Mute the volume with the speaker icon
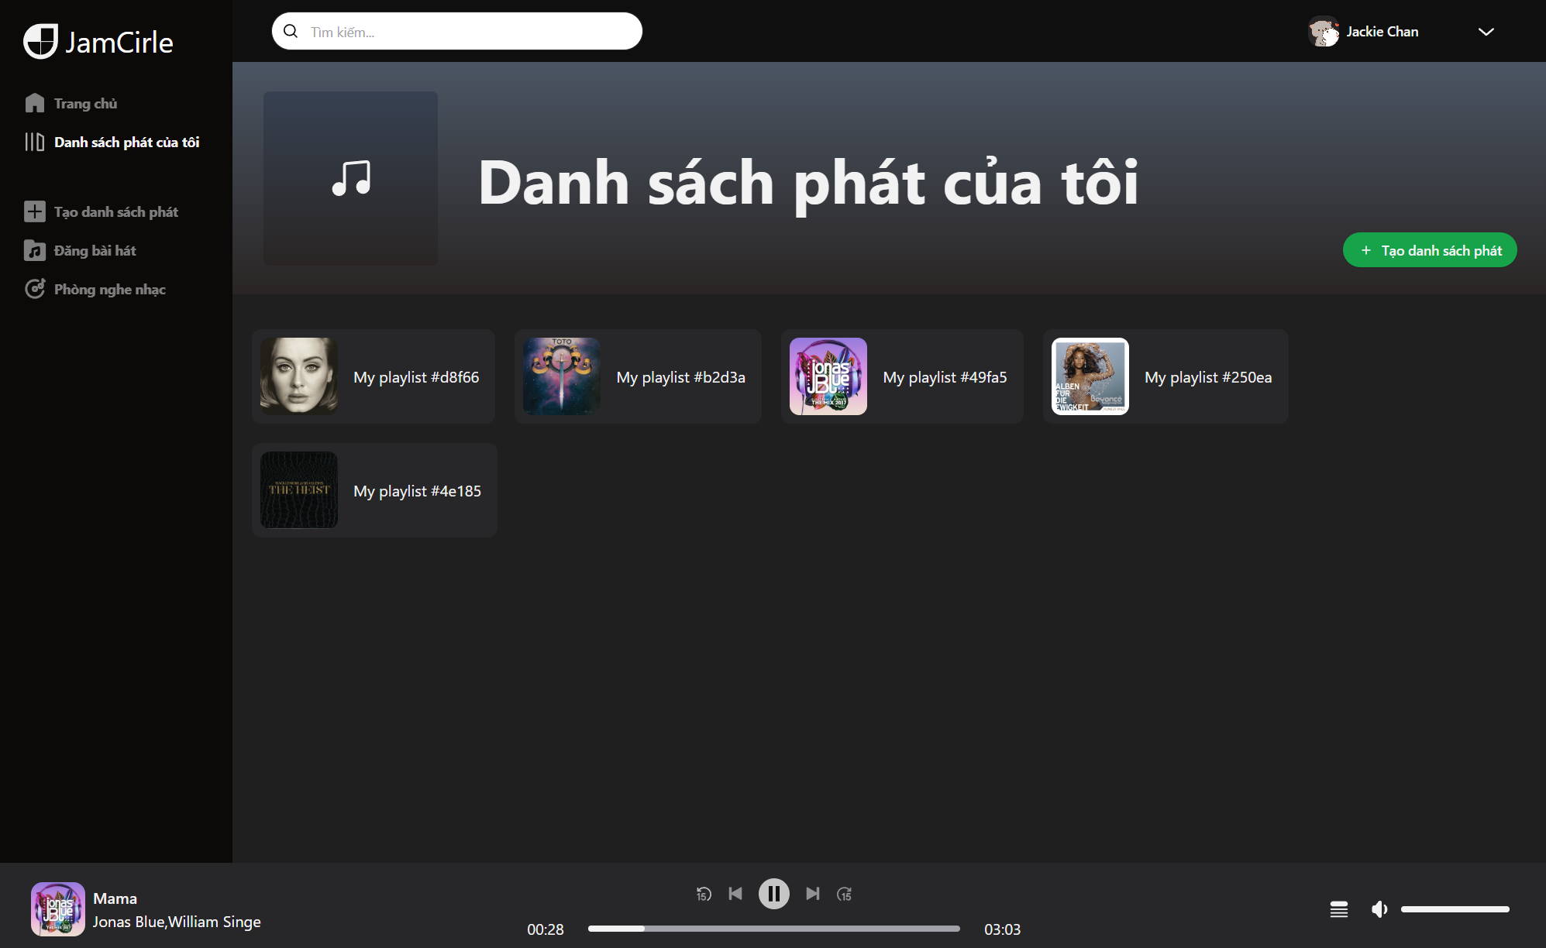 pyautogui.click(x=1379, y=909)
